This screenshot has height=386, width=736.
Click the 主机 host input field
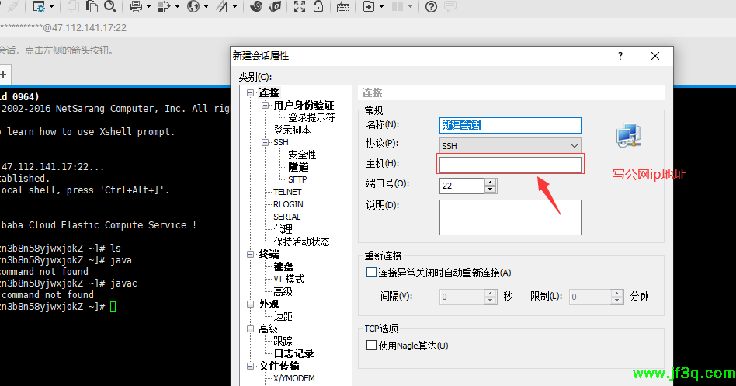510,165
